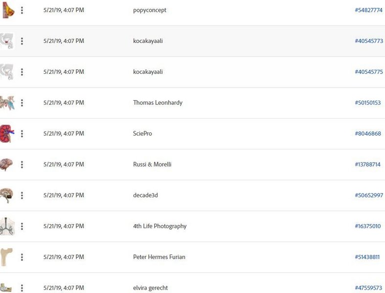Open more options for popyconcept row
The width and height of the screenshot is (385, 293).
(22, 10)
